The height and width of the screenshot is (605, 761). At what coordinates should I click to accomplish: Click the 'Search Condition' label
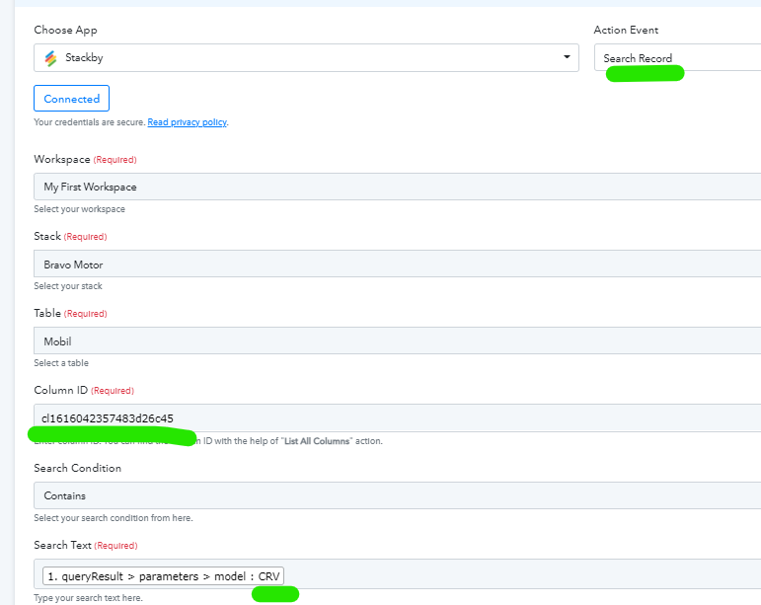click(78, 468)
